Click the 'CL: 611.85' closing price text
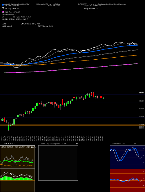Screen dimensions: 145x192 click(x=54, y=5)
